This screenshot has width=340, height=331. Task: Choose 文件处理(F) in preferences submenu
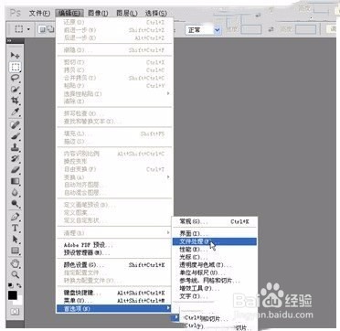[x=215, y=241]
